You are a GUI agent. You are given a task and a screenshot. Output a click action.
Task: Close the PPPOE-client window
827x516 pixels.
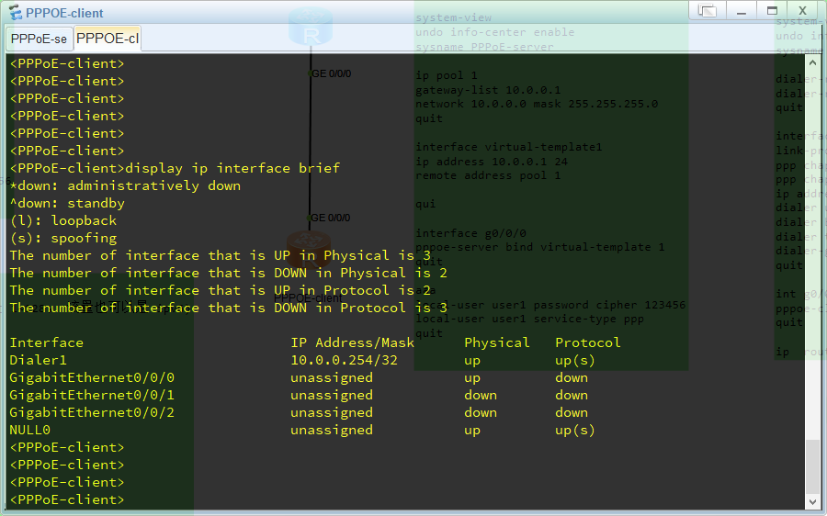tap(803, 10)
